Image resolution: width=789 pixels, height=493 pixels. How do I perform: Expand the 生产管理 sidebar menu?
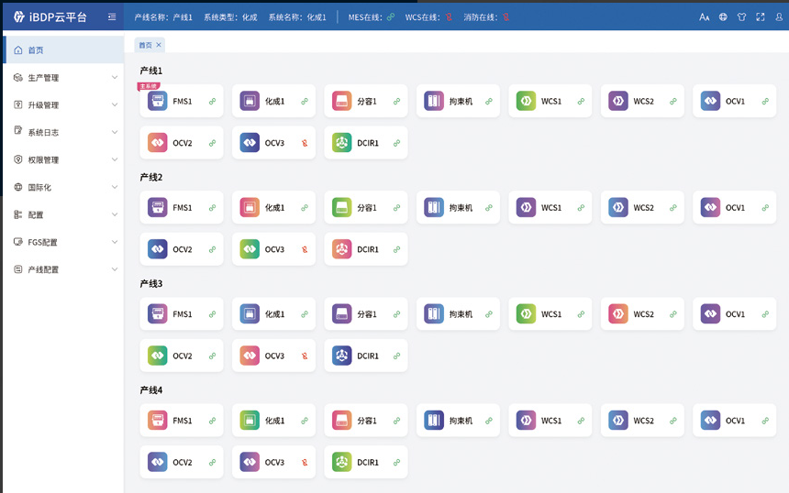pyautogui.click(x=62, y=78)
